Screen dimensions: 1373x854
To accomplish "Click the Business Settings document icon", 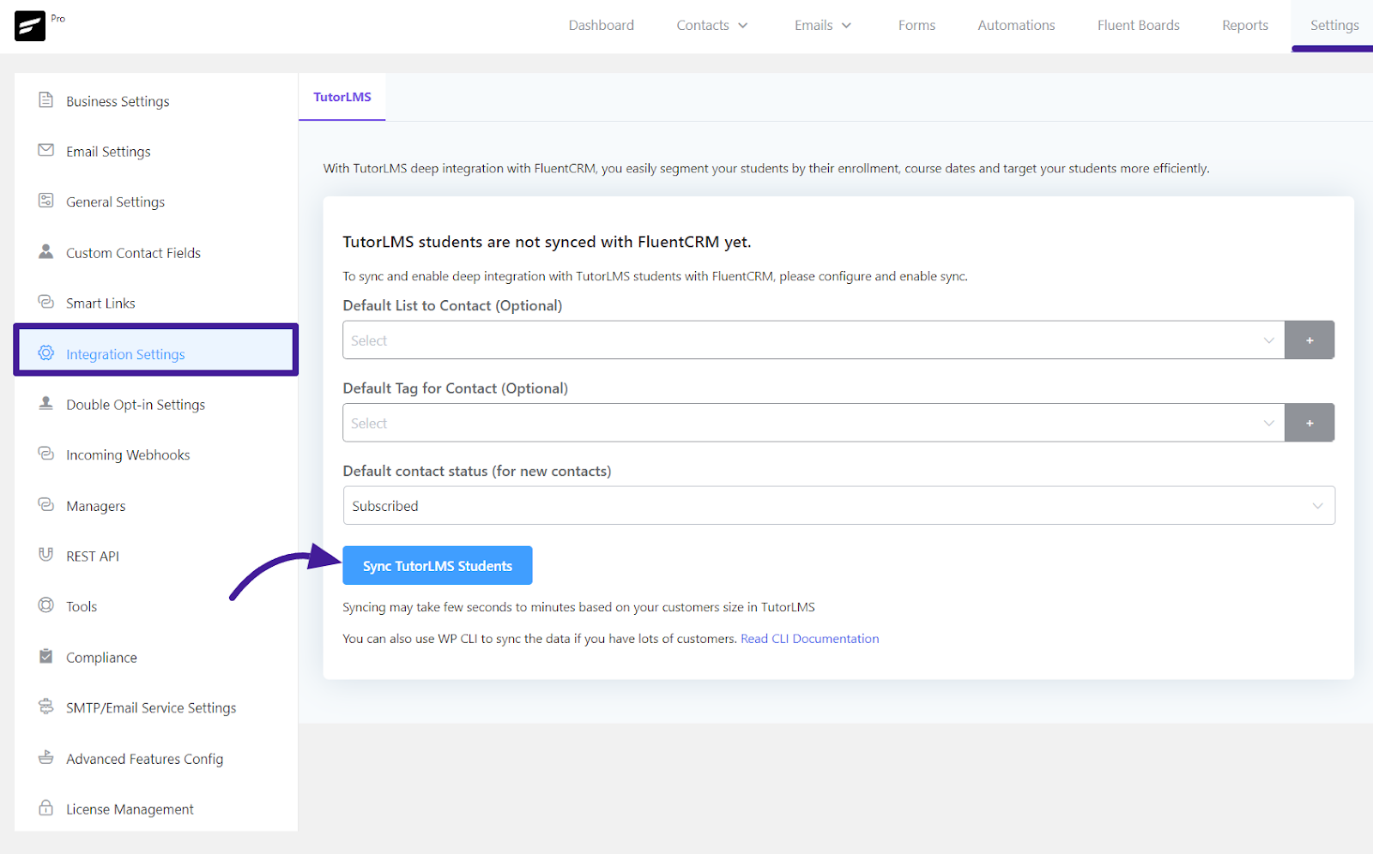I will point(46,100).
